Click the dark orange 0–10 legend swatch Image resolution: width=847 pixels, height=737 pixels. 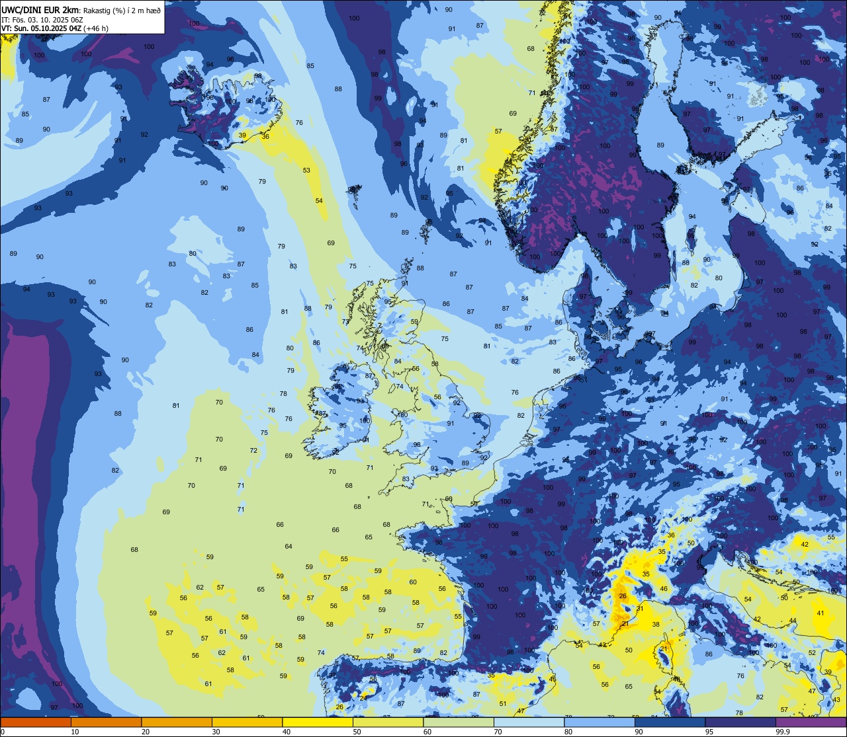point(36,722)
